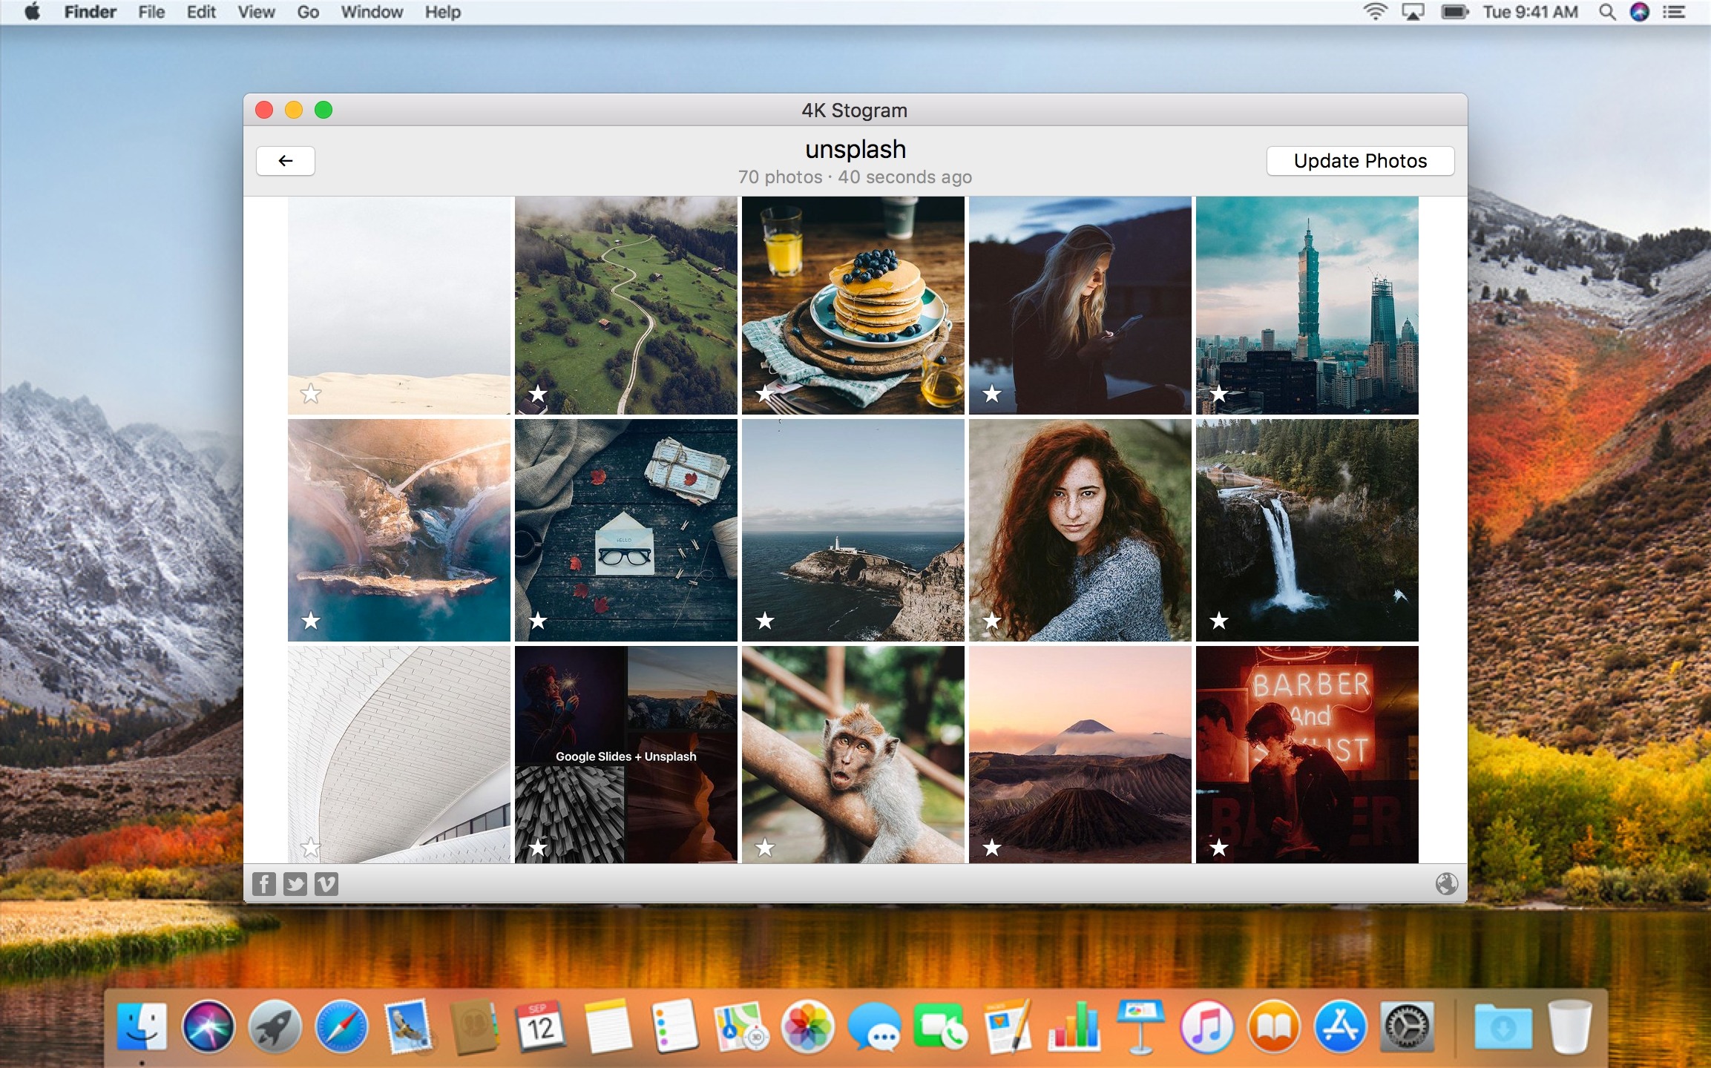Click the Wi-Fi status icon
The width and height of the screenshot is (1711, 1068).
(1375, 12)
